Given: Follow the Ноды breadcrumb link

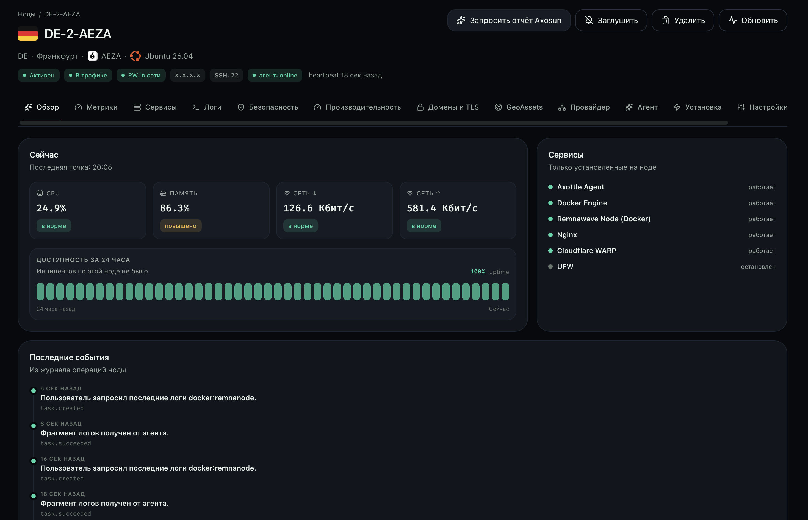Looking at the screenshot, I should pyautogui.click(x=27, y=14).
